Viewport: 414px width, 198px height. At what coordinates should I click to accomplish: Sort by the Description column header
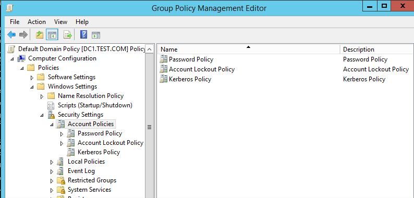tap(377, 49)
